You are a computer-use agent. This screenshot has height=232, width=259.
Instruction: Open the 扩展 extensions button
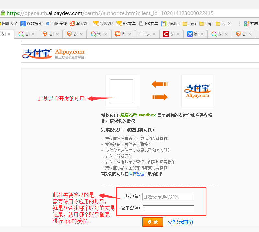[x=251, y=24]
